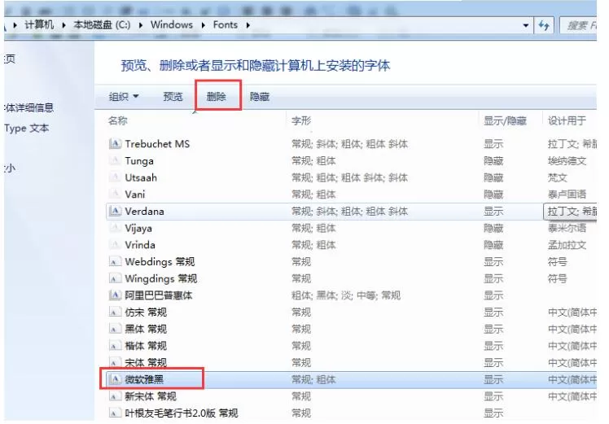This screenshot has width=609, height=424.
Task: Select the Verdana font name
Action: tap(144, 212)
